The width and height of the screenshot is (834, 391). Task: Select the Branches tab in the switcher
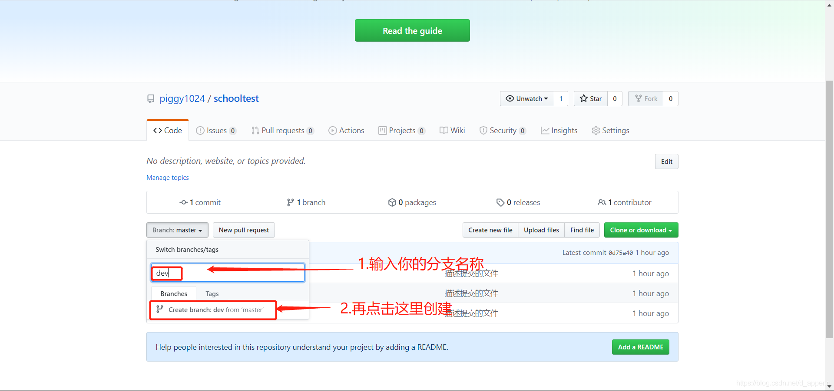174,293
